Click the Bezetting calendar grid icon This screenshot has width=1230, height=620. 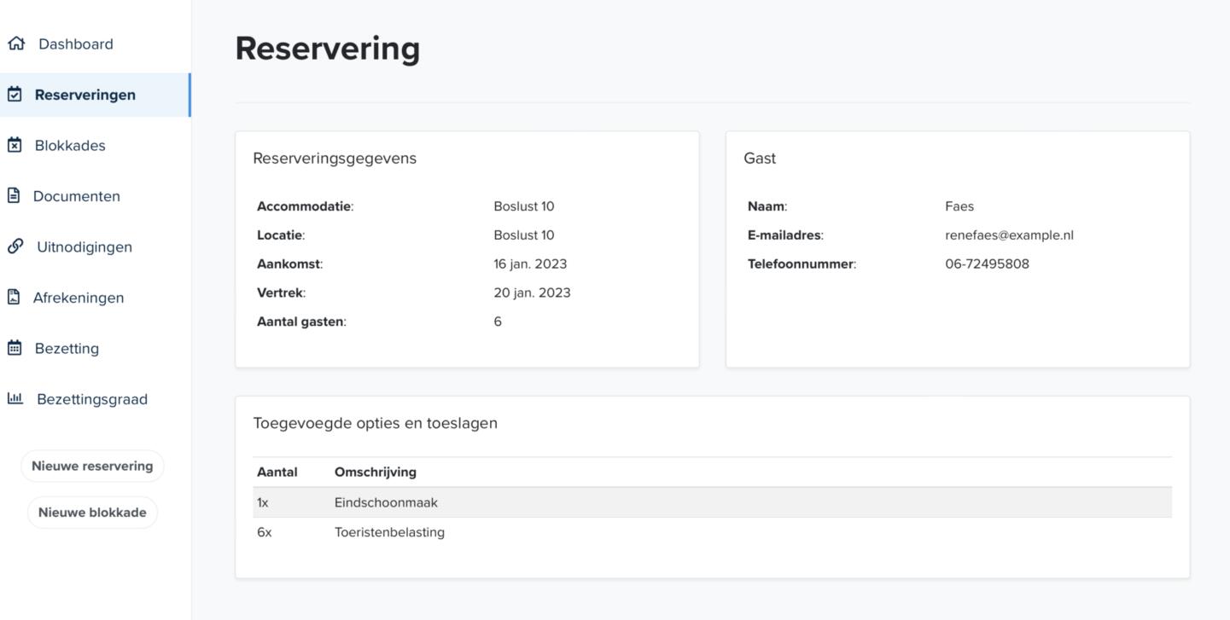(15, 348)
